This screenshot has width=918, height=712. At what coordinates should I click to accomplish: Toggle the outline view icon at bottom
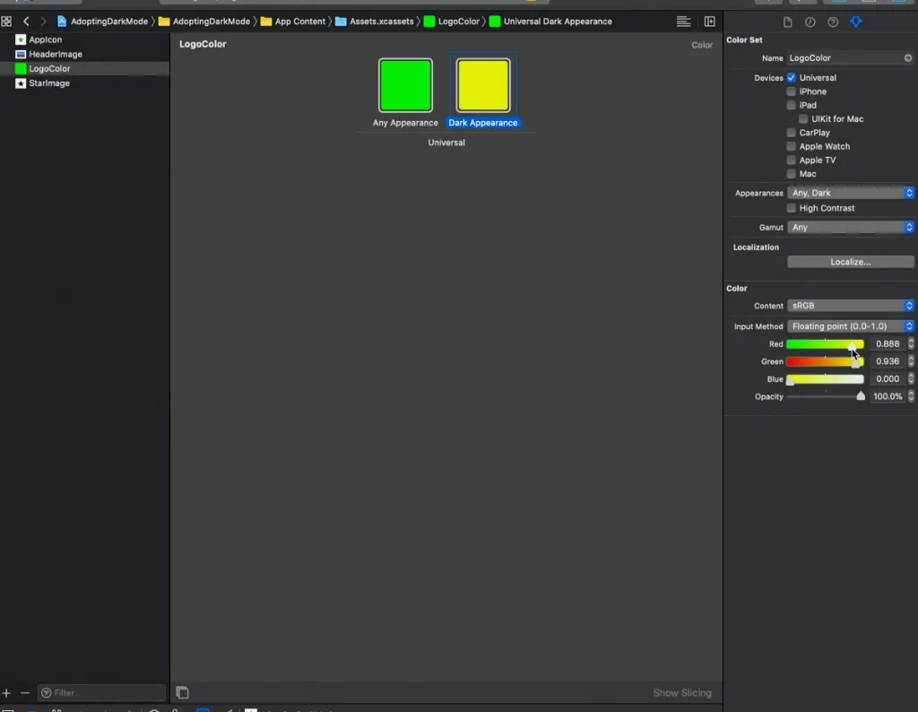pos(182,692)
